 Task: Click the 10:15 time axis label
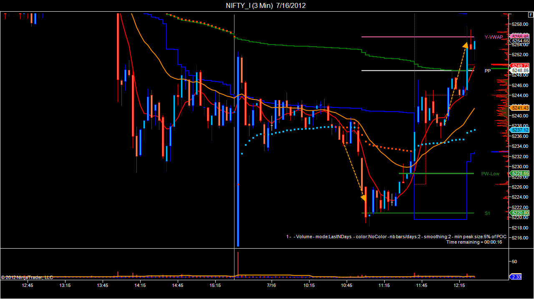309,286
